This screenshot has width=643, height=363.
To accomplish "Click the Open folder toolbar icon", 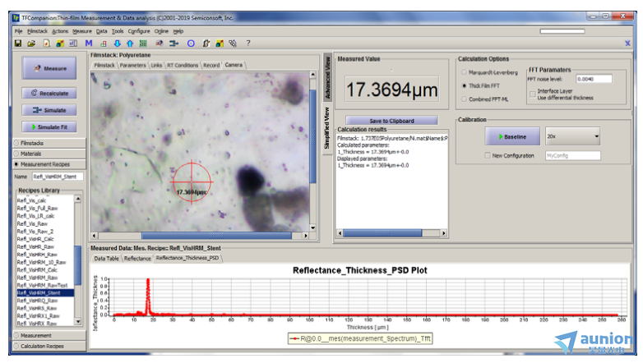I will [x=31, y=43].
